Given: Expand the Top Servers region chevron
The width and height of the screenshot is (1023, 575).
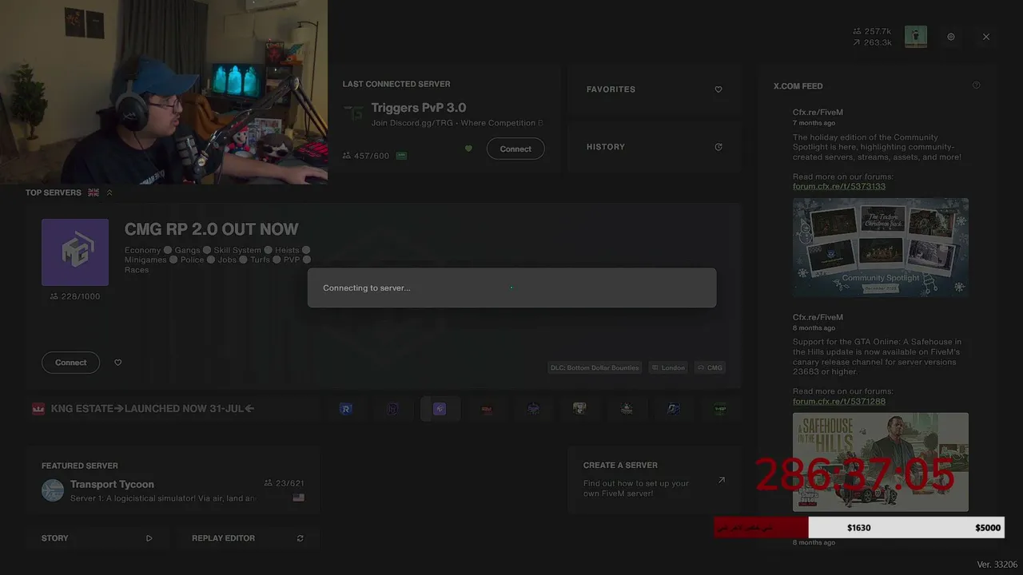Looking at the screenshot, I should coord(109,192).
